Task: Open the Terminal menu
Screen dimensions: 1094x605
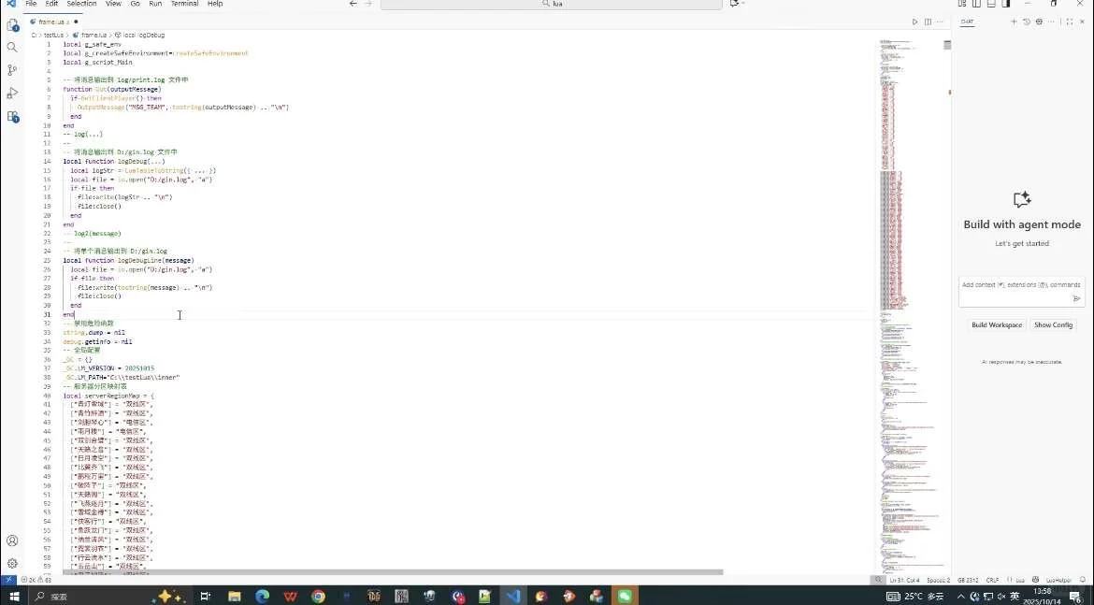Action: coord(184,4)
